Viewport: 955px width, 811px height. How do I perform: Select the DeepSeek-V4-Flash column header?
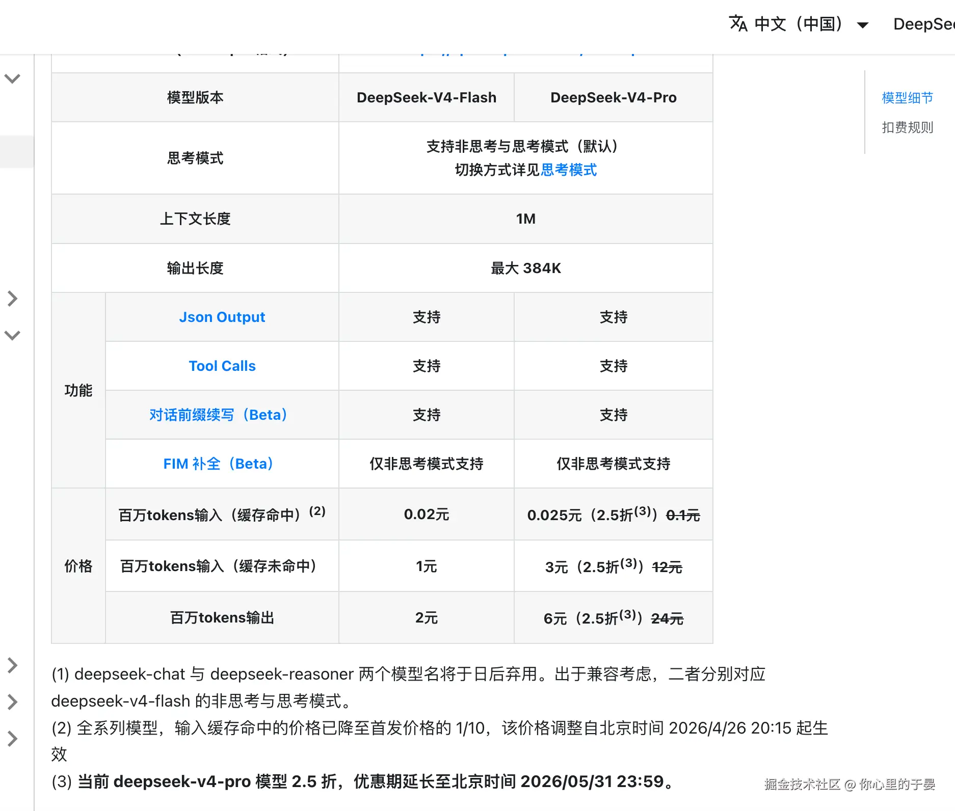427,97
